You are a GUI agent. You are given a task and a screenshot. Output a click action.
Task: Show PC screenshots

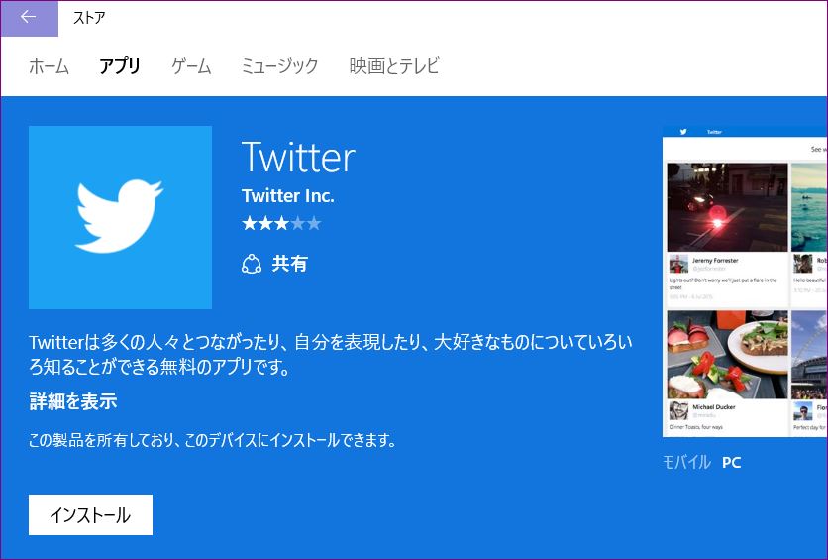pos(731,462)
